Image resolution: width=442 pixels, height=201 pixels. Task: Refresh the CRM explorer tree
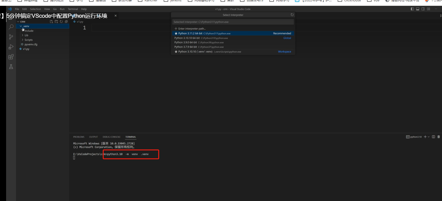click(61, 21)
